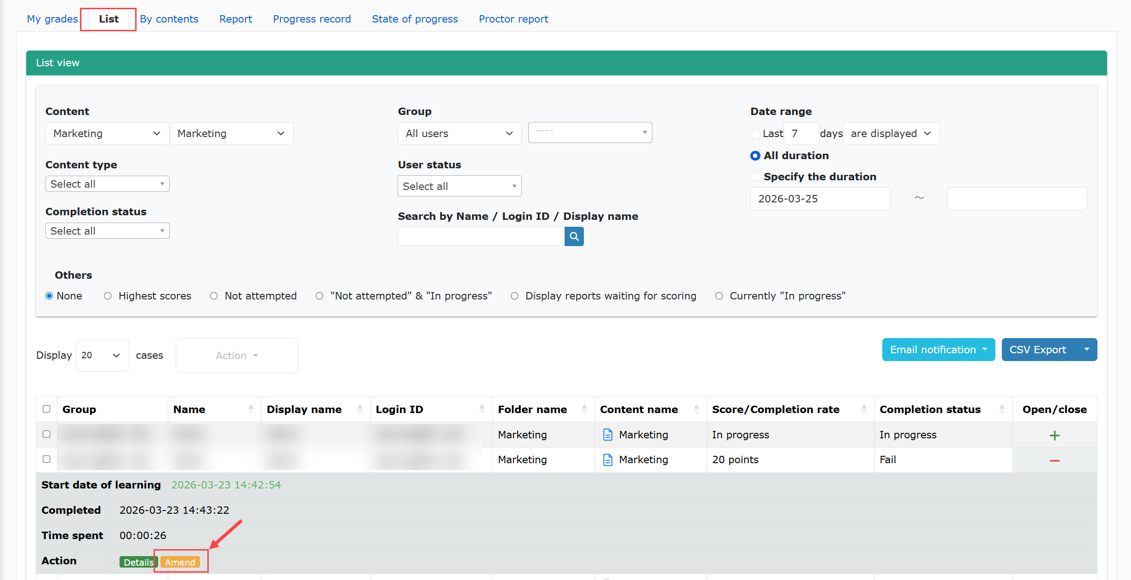The image size is (1131, 580).
Task: Check the select-all header checkbox
Action: [x=46, y=409]
